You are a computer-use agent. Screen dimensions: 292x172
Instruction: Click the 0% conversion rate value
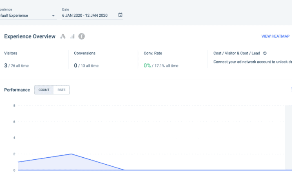147,65
